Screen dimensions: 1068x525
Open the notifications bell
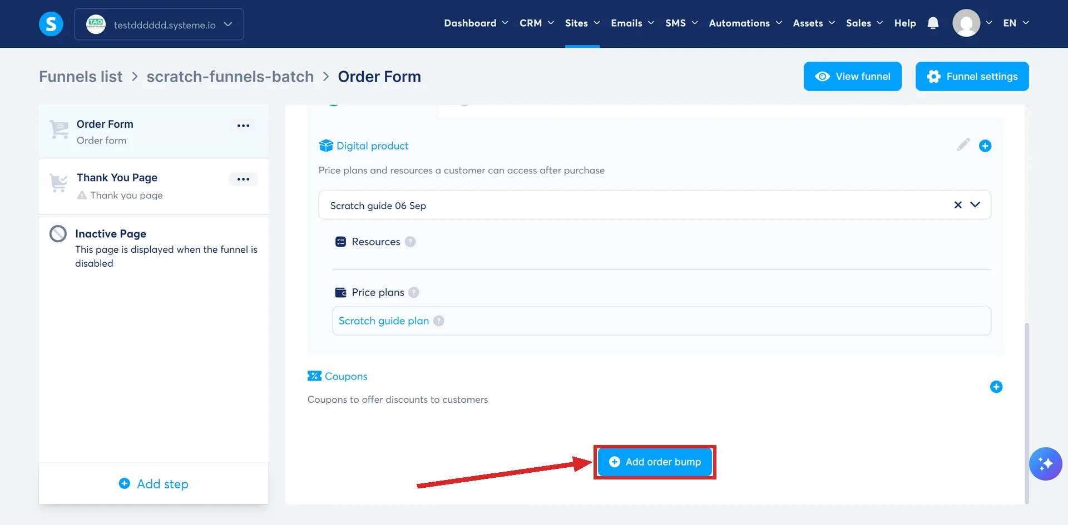click(x=933, y=23)
